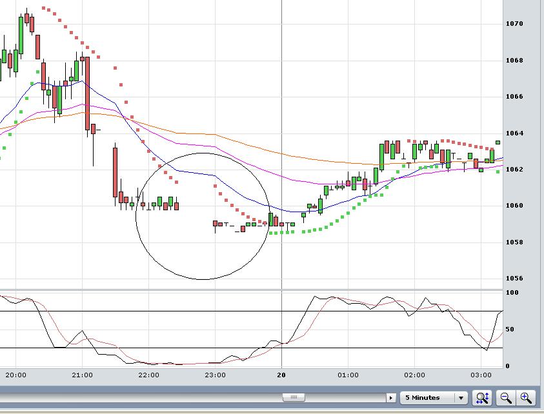The height and width of the screenshot is (414, 544).
Task: Zoom in the chart with plus magnifier
Action: [x=526, y=398]
